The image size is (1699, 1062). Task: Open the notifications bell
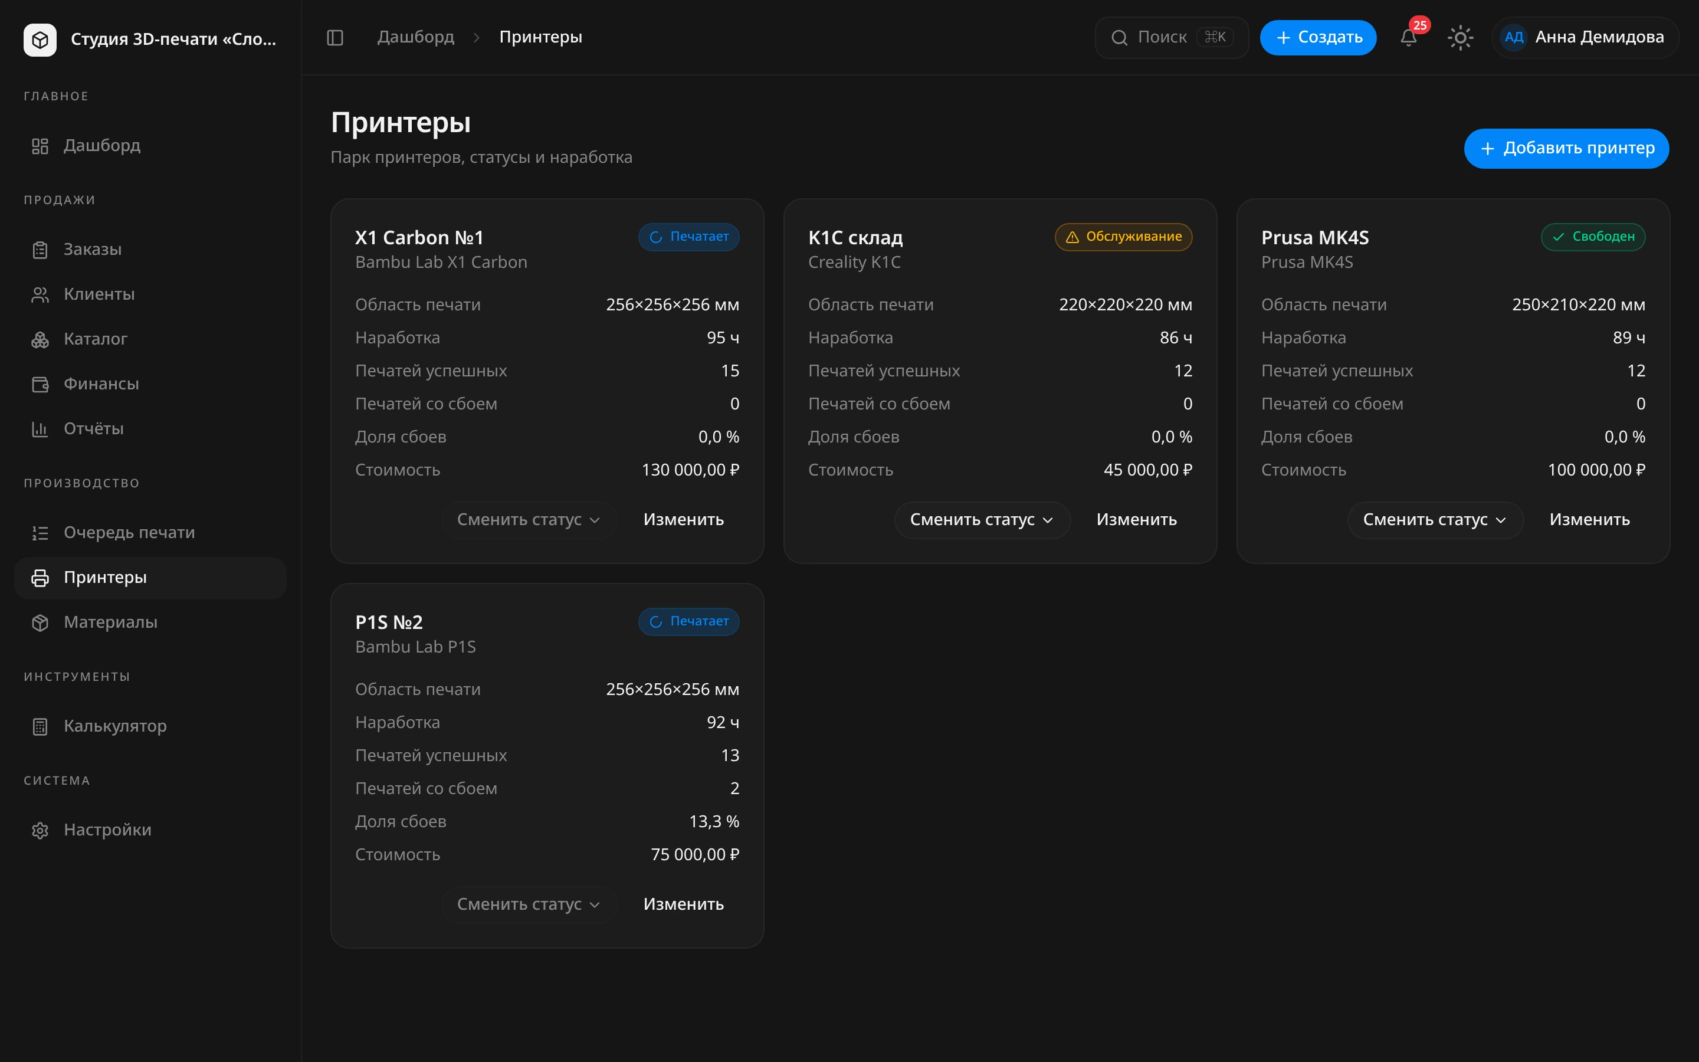[x=1408, y=37]
